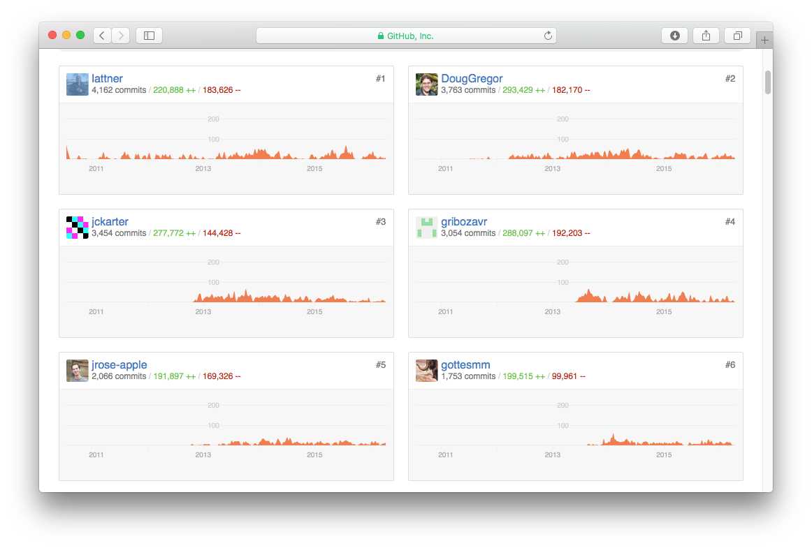
Task: View jckarter's 3,454 commits
Action: (x=119, y=233)
